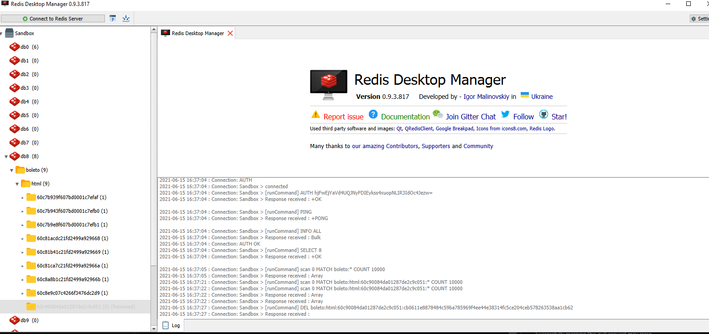Image resolution: width=709 pixels, height=334 pixels.
Task: Pick the db4 database icon
Action: tap(15, 102)
